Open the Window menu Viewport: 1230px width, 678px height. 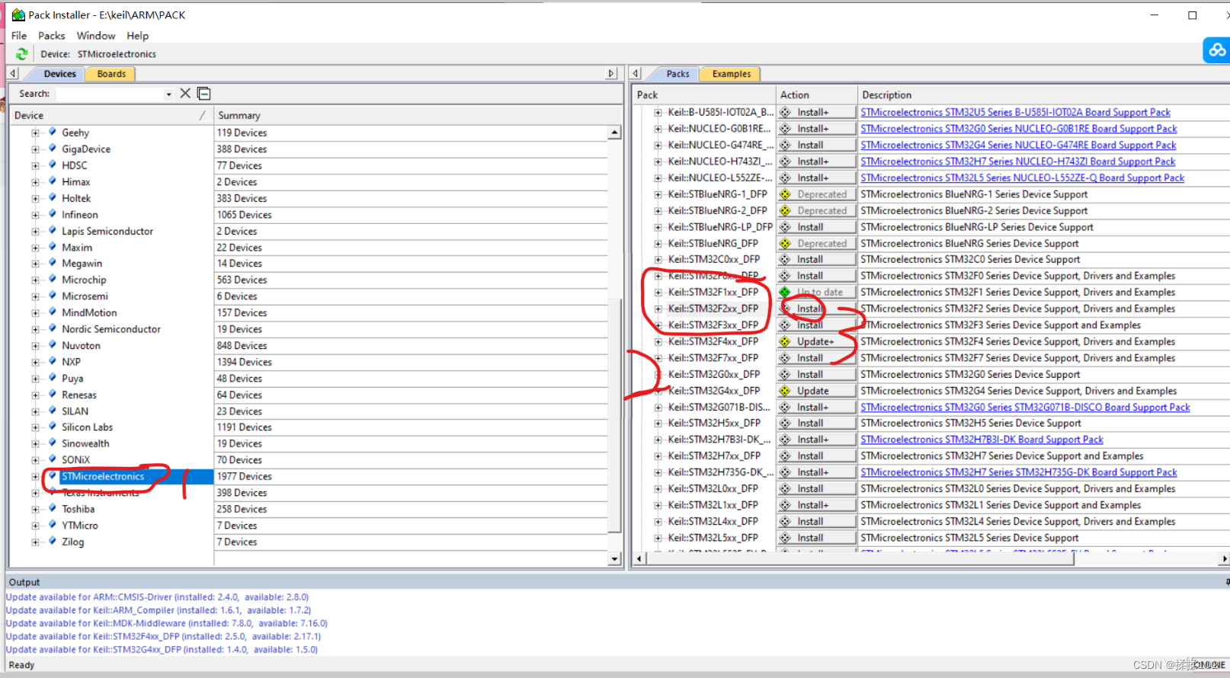coord(96,36)
